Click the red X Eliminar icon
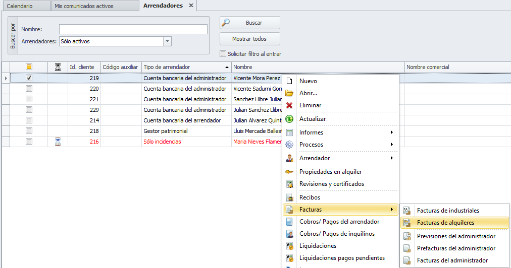Image resolution: width=511 pixels, height=268 pixels. [289, 105]
